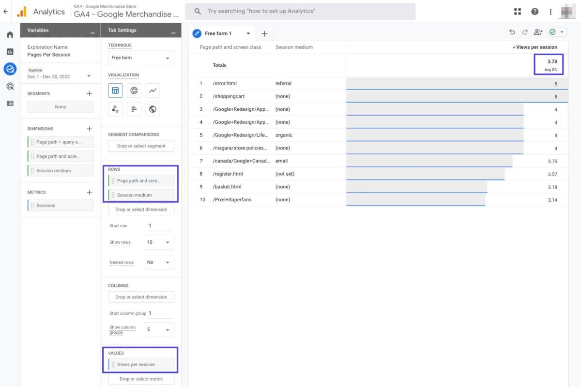Open the Technique dropdown (Free form)
The height and width of the screenshot is (387, 581).
point(141,58)
